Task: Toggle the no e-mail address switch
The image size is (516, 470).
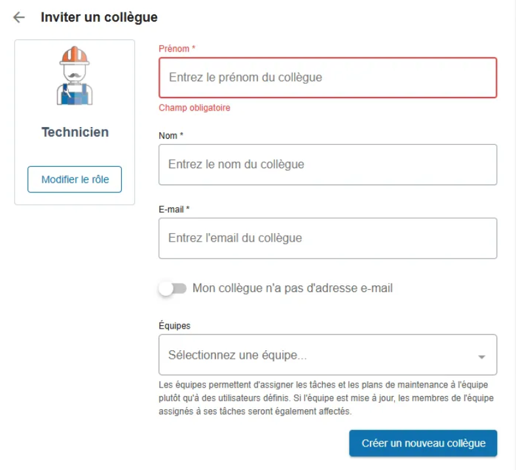Action: pyautogui.click(x=172, y=289)
